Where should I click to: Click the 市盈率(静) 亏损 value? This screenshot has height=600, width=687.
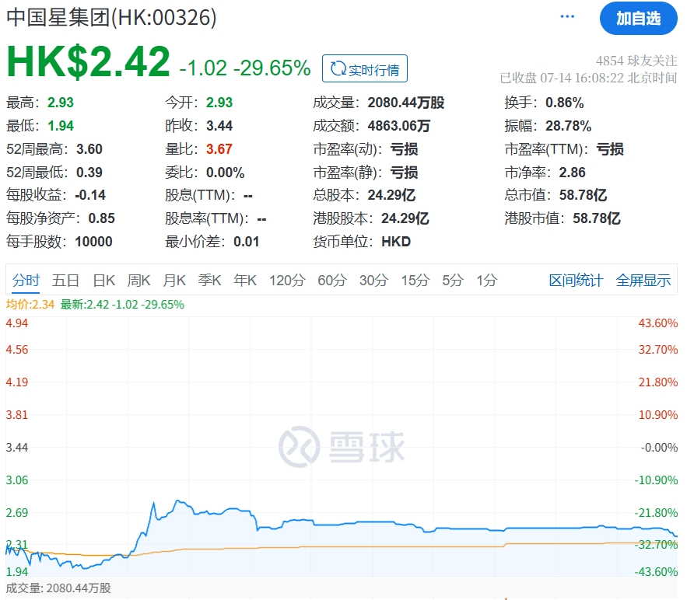click(x=404, y=172)
